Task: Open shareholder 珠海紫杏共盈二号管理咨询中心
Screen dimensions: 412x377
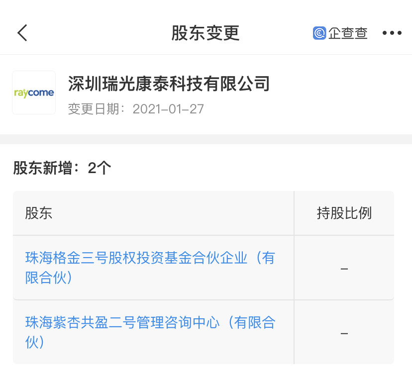Action: click(x=149, y=323)
